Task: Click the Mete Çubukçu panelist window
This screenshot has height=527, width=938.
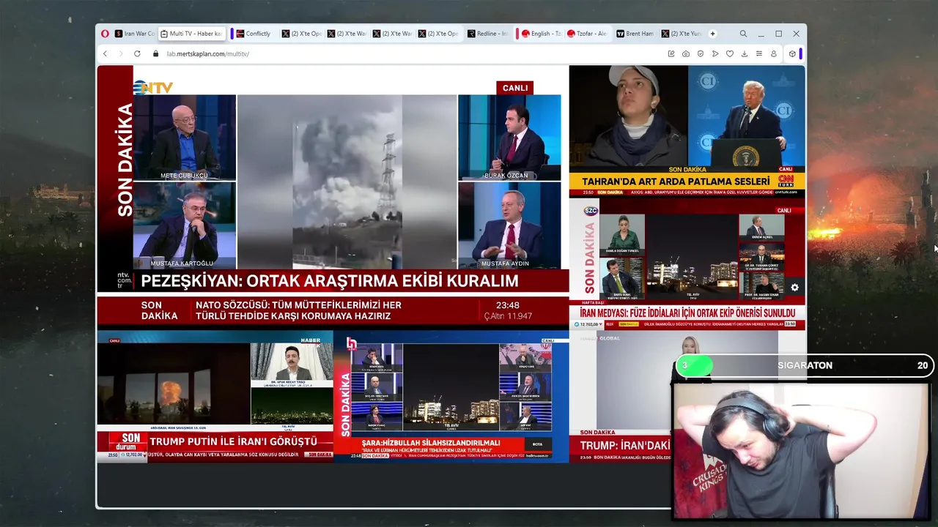Action: click(185, 137)
